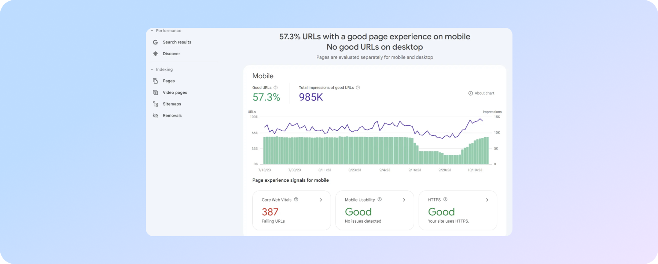Click the 985K impressions metric

[x=311, y=97]
